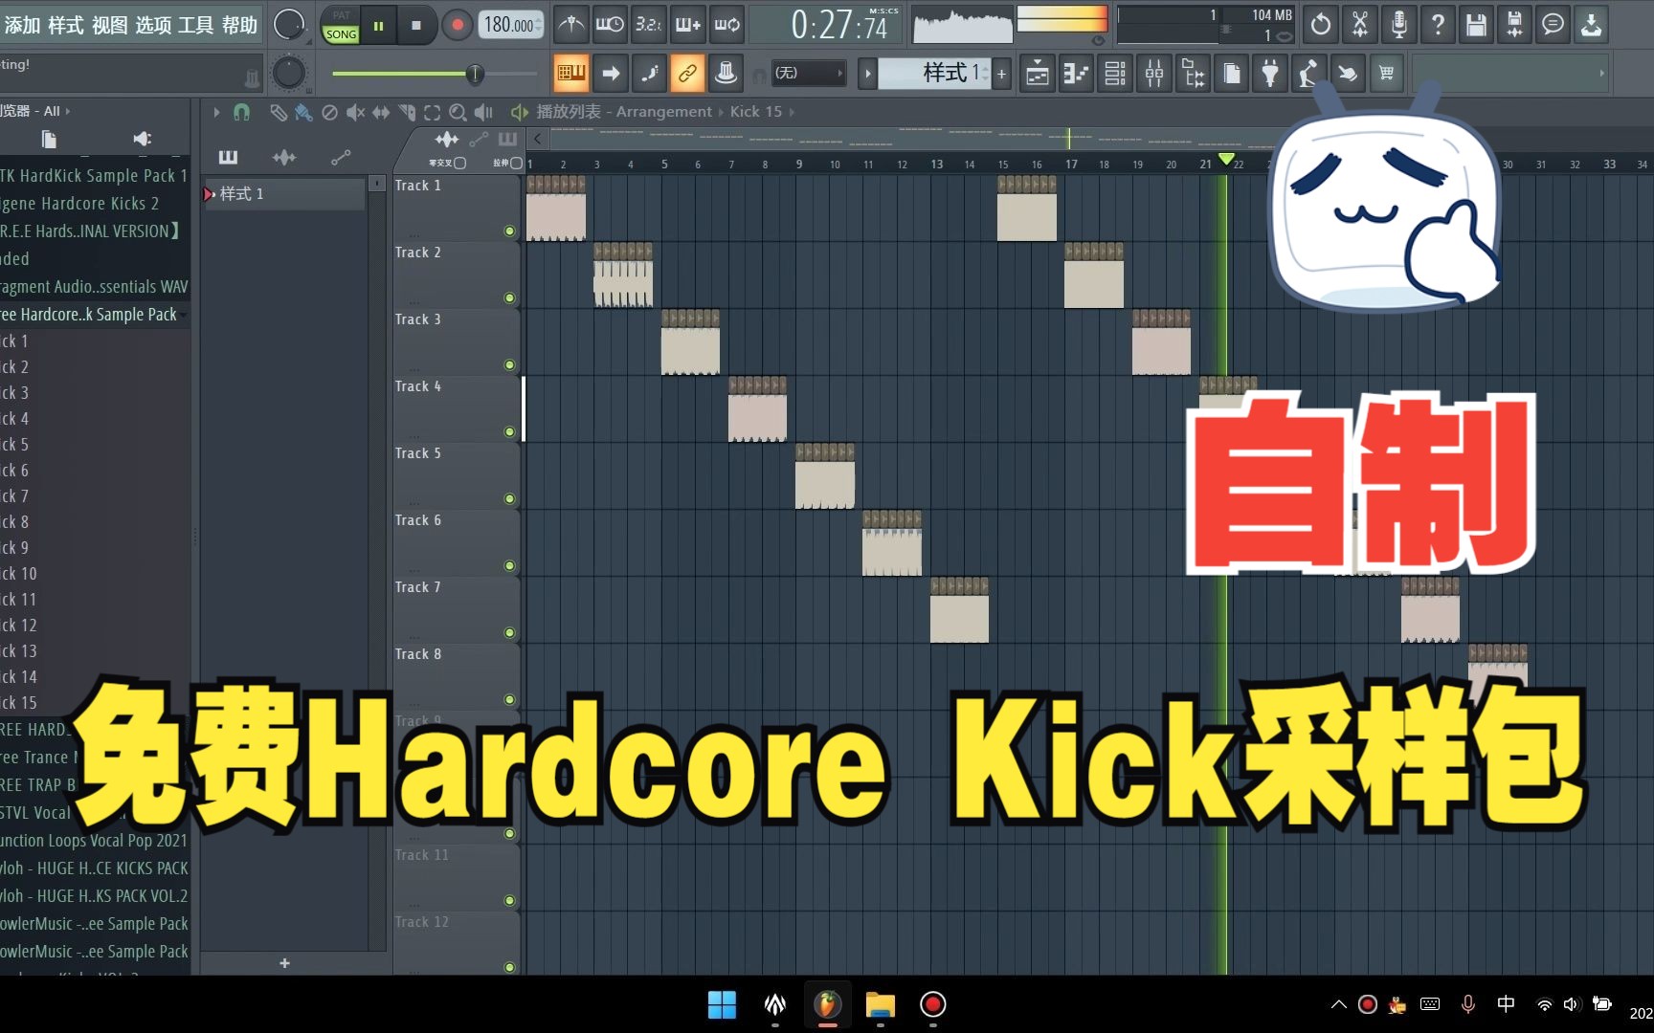Mute Track 5 using its green dot

[x=509, y=498]
